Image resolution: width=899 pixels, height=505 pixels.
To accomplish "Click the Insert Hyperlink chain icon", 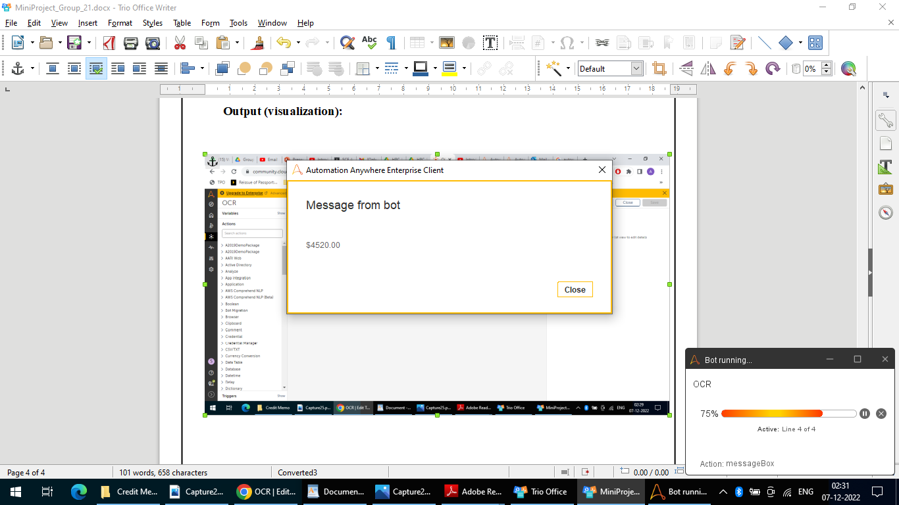I will tap(602, 43).
